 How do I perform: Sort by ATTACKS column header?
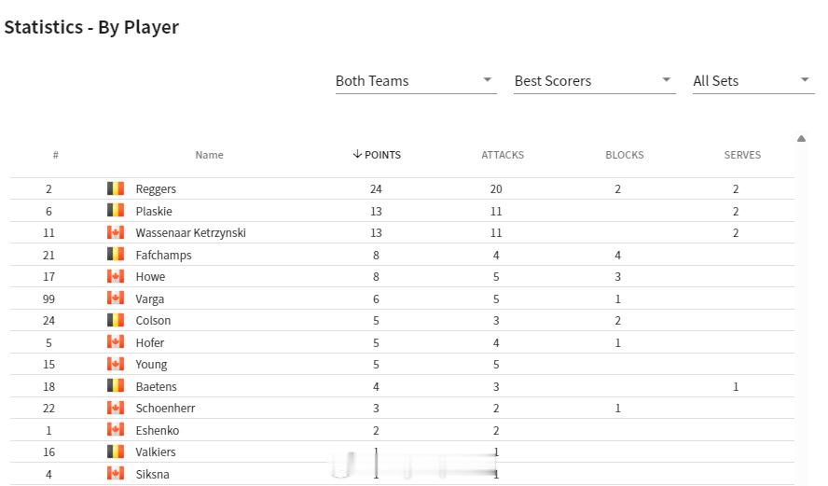pyautogui.click(x=503, y=155)
